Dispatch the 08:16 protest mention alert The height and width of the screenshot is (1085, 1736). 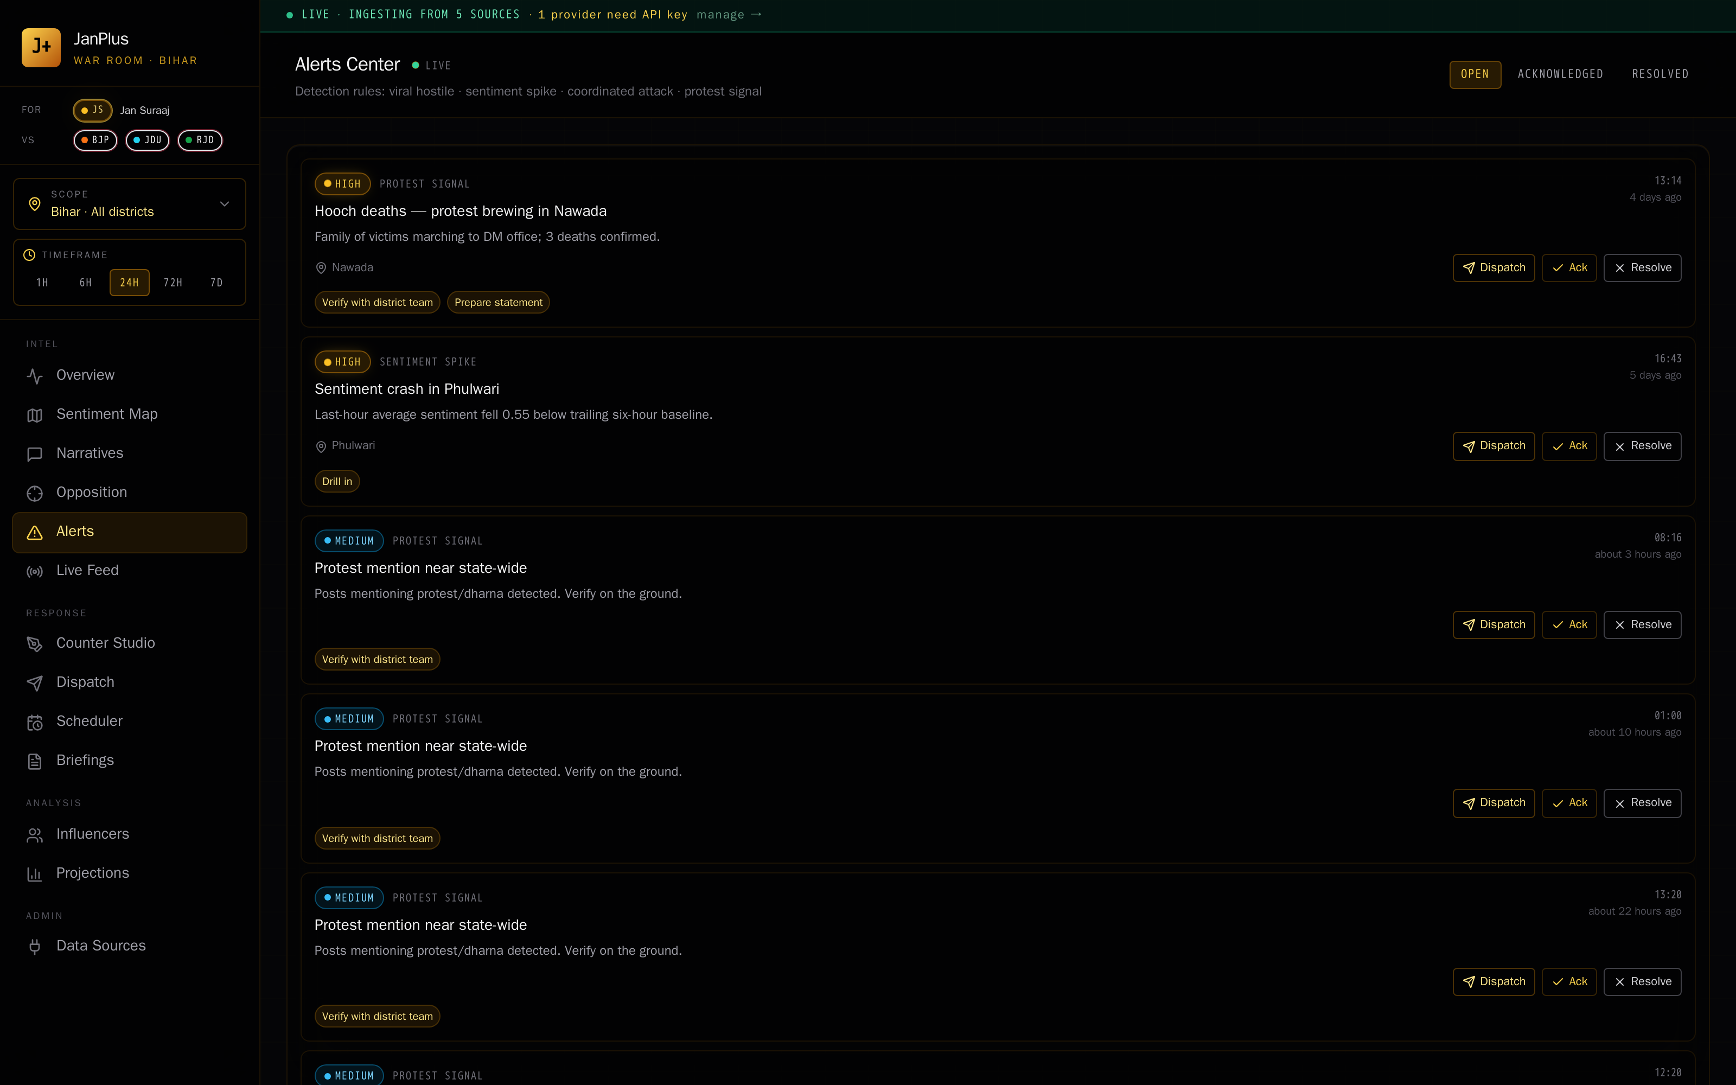tap(1494, 625)
